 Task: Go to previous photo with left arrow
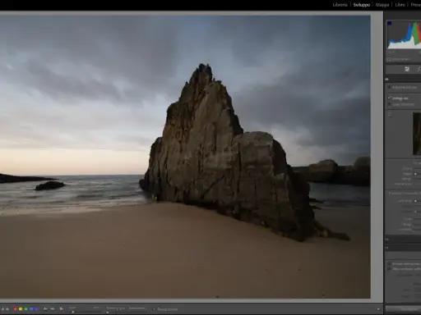pos(45,309)
